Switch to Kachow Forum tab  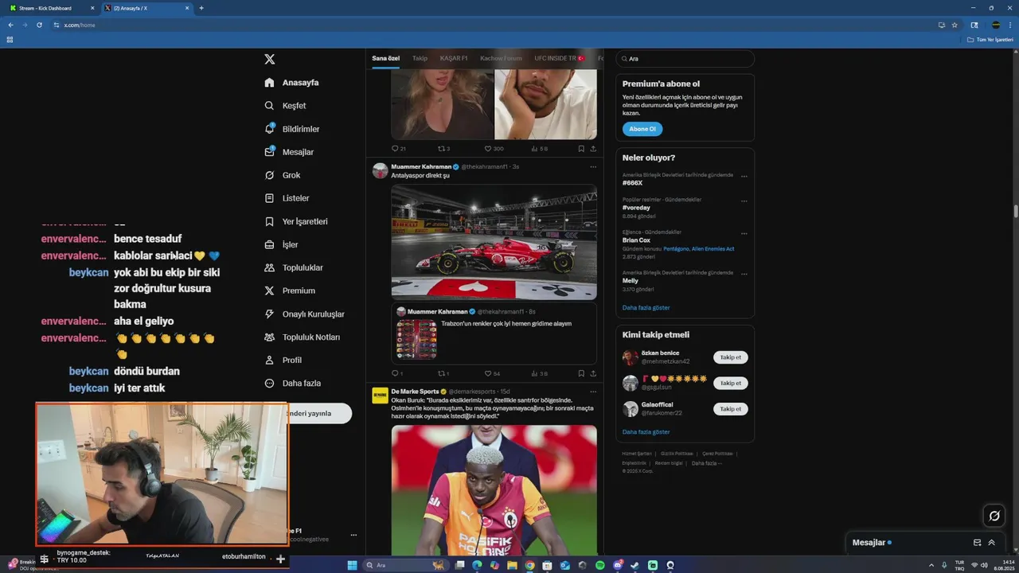[501, 58]
